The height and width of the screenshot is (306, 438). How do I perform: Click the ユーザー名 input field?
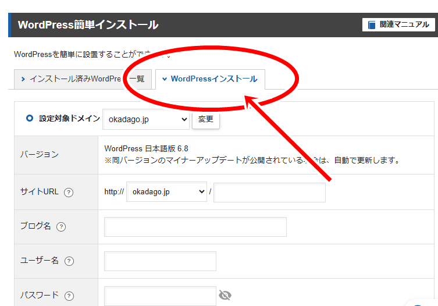click(160, 261)
